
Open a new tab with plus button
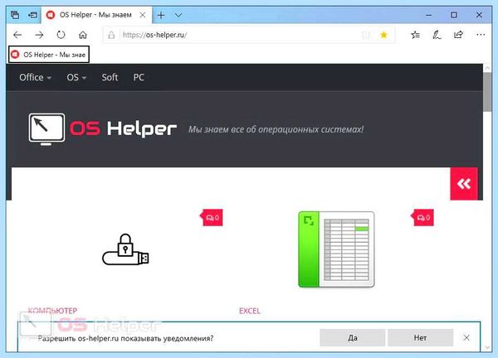pyautogui.click(x=161, y=15)
